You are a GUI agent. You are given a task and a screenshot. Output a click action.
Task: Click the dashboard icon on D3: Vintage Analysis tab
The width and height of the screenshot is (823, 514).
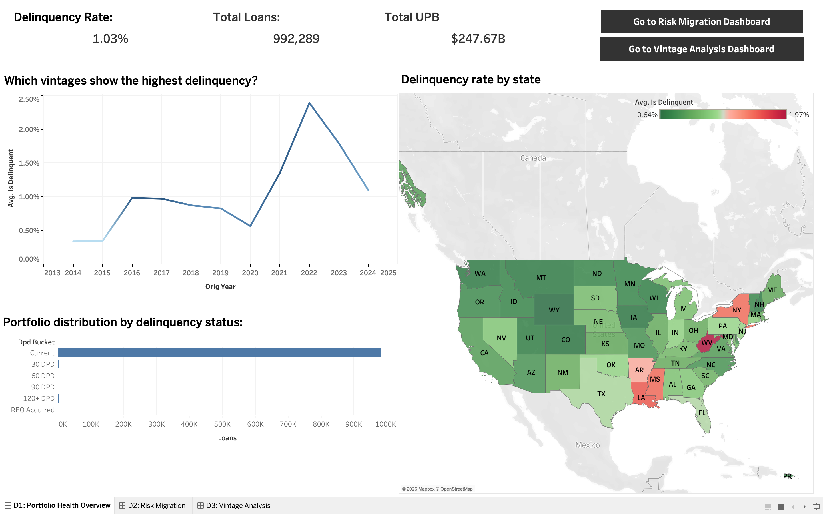[x=201, y=505]
